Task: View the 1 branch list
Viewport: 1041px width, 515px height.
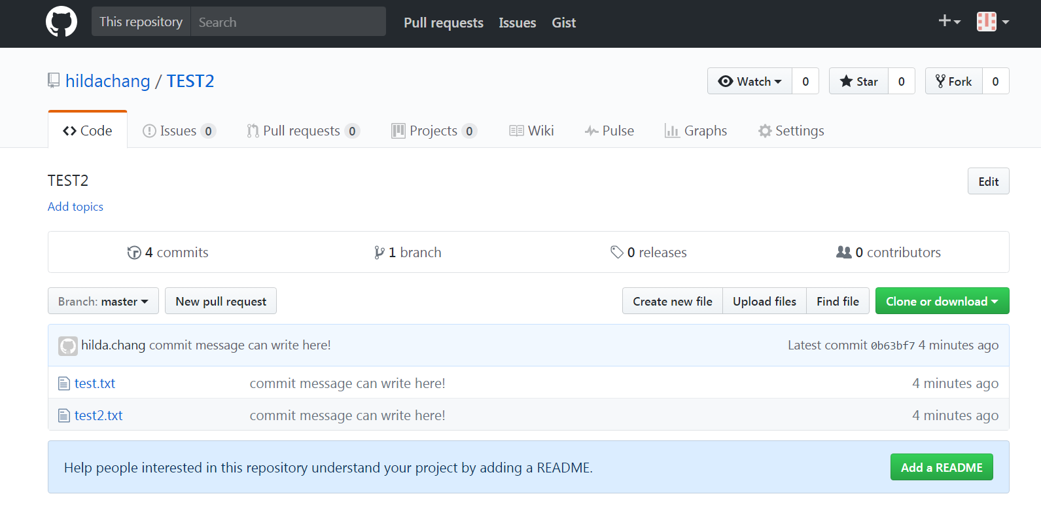Action: coord(408,253)
